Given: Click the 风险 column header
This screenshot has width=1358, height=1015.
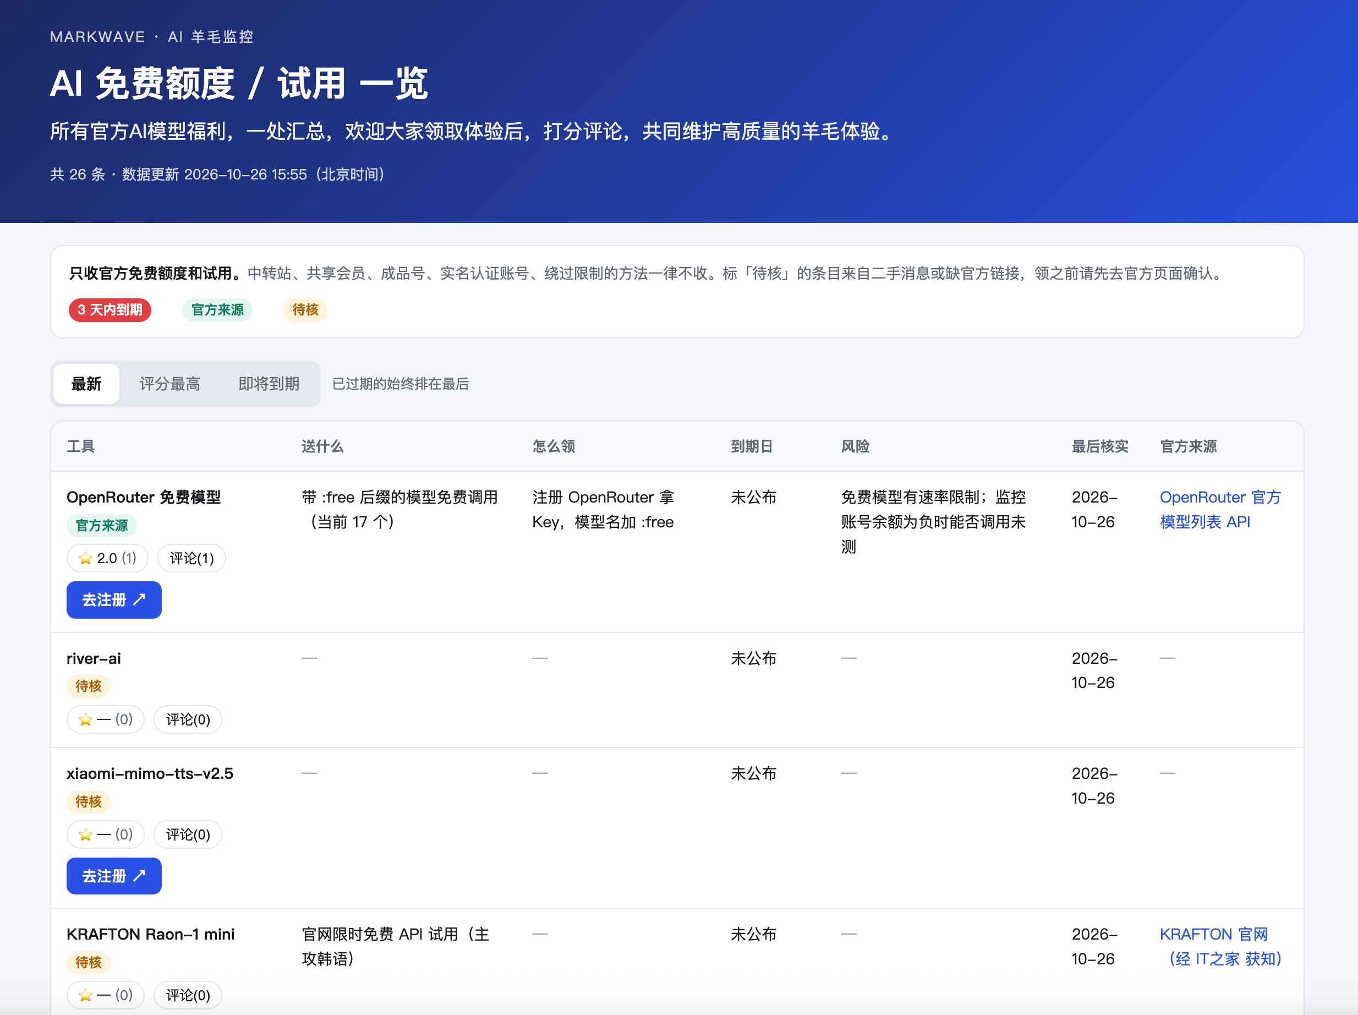Looking at the screenshot, I should pos(855,446).
